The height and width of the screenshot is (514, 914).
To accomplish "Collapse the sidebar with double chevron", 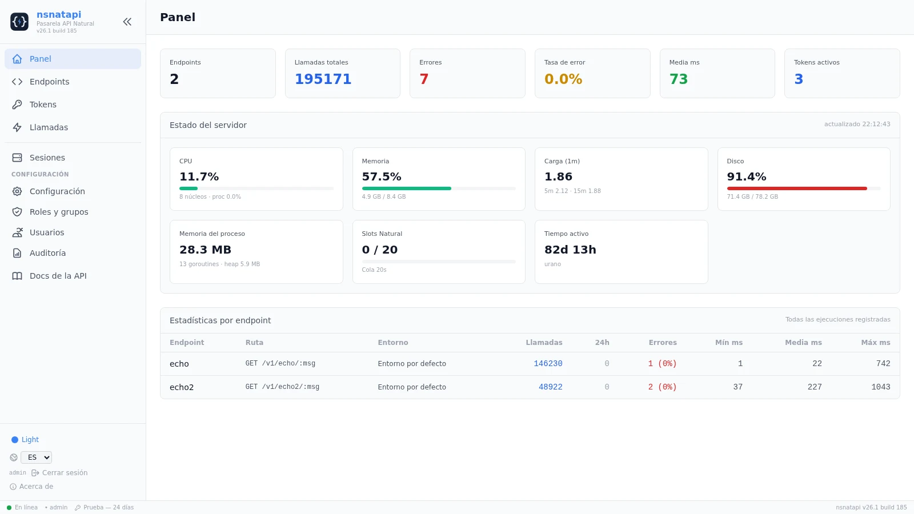I will point(127,22).
